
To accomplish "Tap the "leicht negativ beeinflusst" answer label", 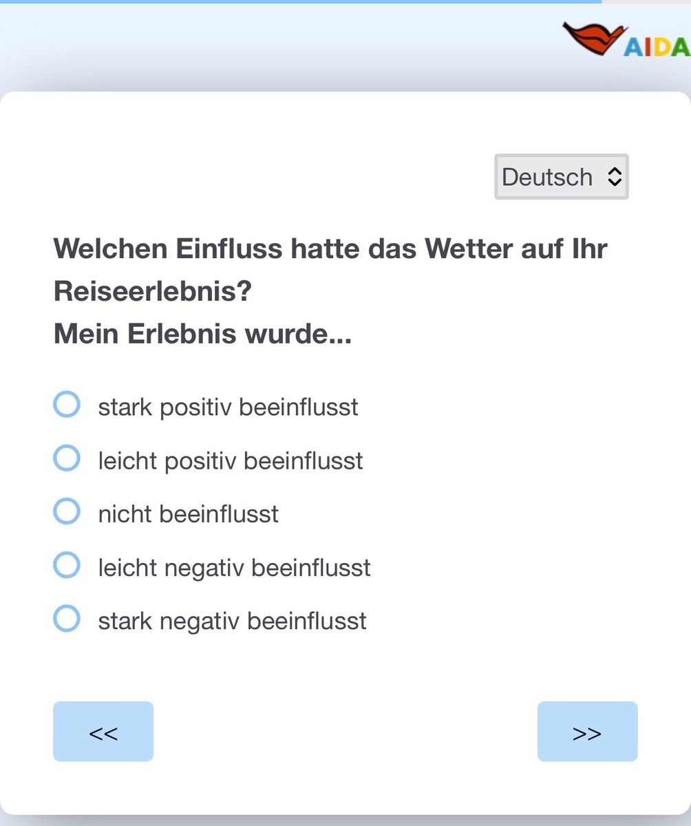I will 234,568.
